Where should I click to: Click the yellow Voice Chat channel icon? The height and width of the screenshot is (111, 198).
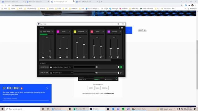[x=75, y=31]
